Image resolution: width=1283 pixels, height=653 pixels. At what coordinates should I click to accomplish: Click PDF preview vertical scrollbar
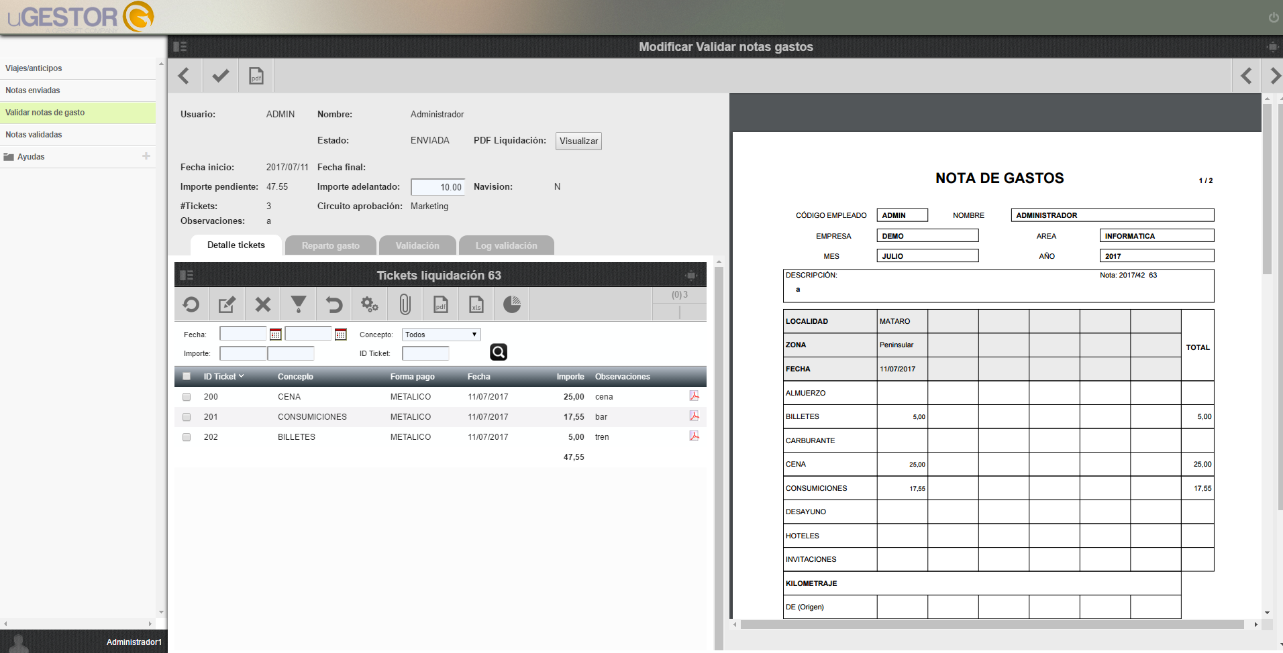[x=1267, y=189]
